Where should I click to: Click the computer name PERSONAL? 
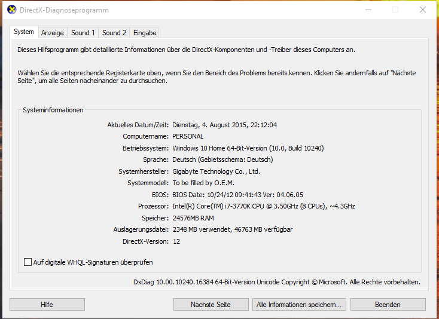pos(188,136)
